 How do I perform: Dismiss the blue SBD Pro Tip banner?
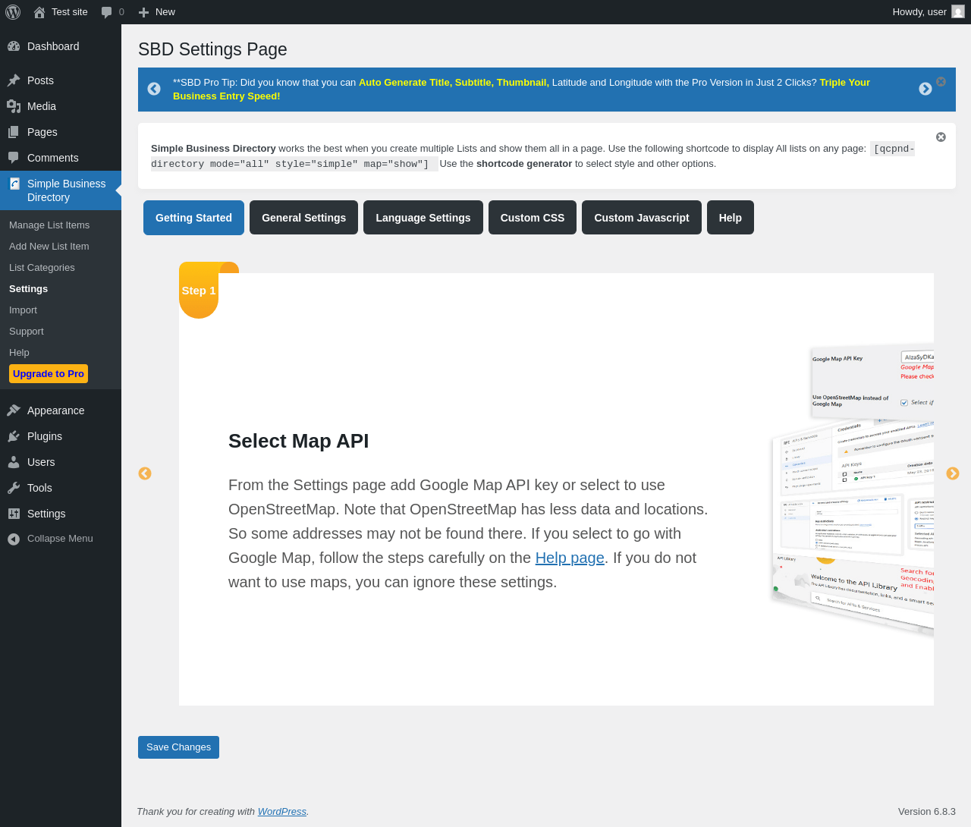click(941, 81)
